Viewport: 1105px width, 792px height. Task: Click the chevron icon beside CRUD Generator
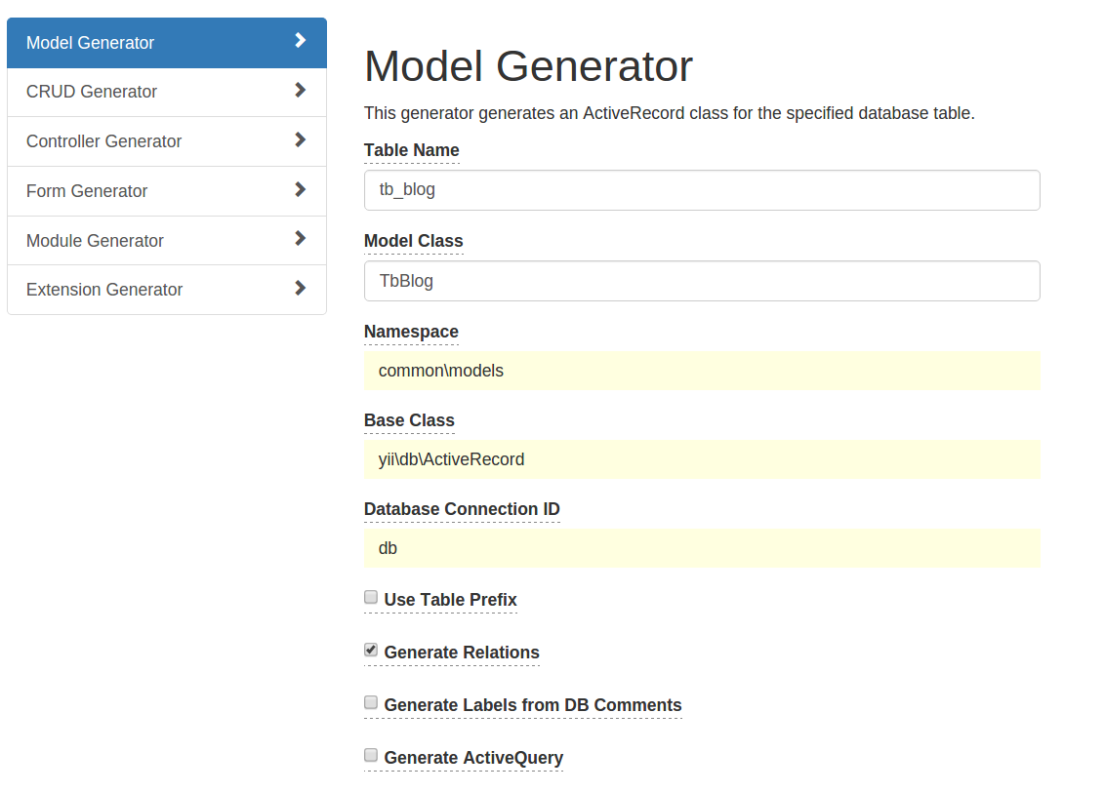[301, 90]
